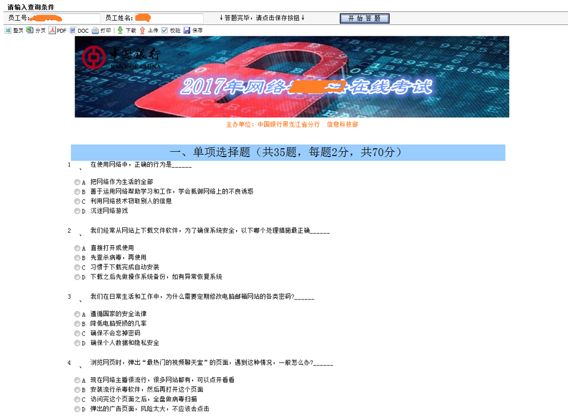Export the exam as DOC
The width and height of the screenshot is (568, 416).
click(x=73, y=30)
